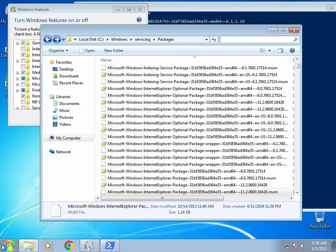Viewport: 336px width, 252px height.
Task: Open Desktop in Favorites
Action: [66, 69]
